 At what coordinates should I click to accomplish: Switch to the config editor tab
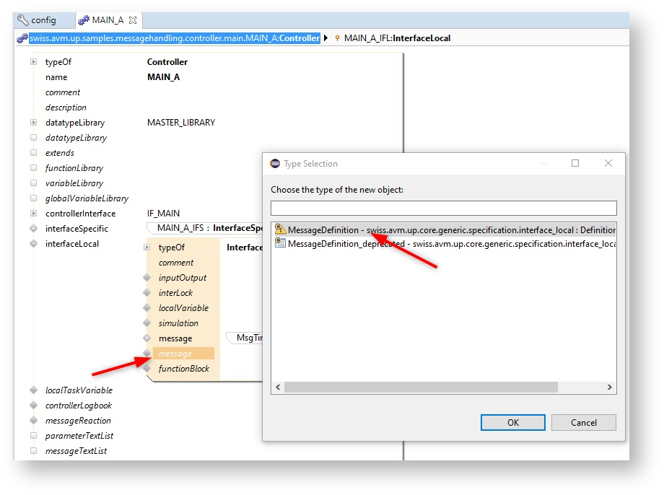37,20
